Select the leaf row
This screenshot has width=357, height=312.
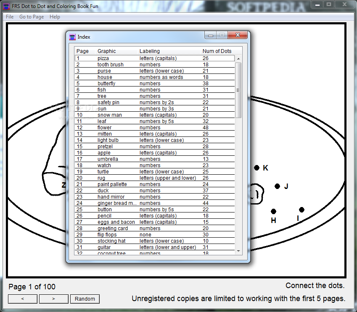[x=155, y=121]
